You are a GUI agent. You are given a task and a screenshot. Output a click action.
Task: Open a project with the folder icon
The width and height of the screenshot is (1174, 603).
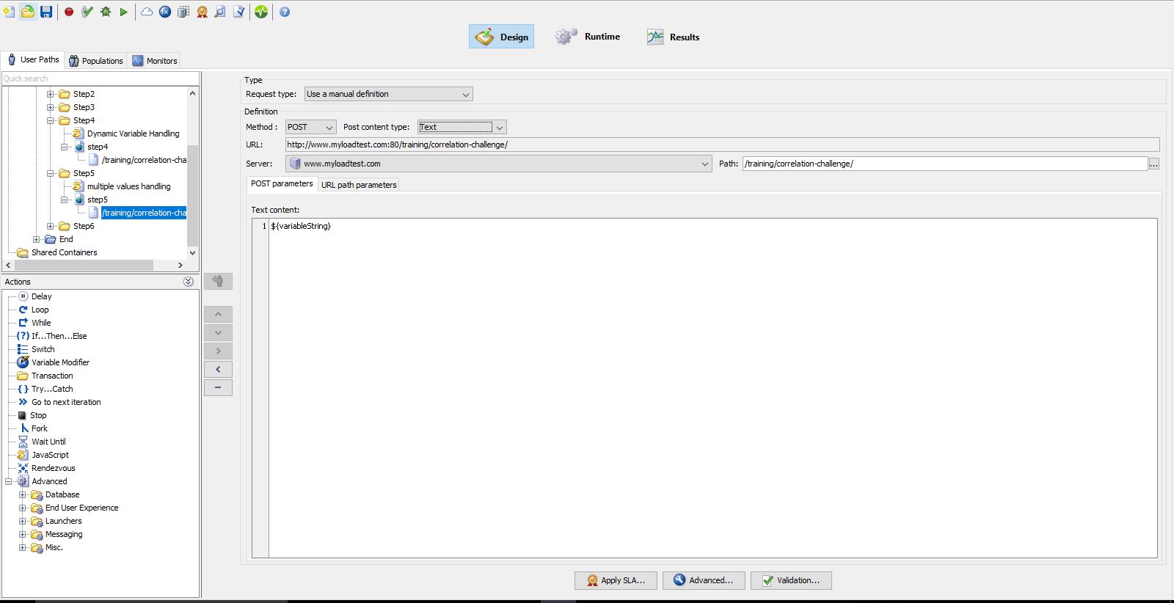click(x=27, y=12)
